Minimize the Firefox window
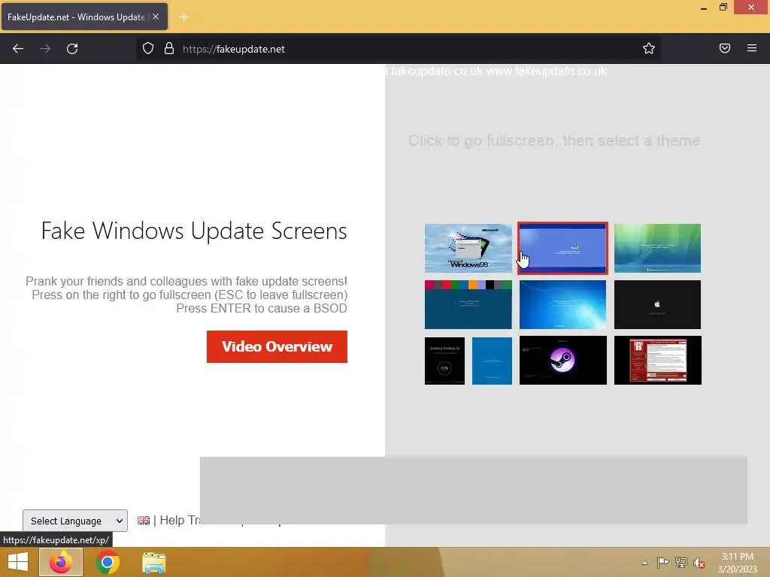This screenshot has width=770, height=577. click(x=703, y=8)
